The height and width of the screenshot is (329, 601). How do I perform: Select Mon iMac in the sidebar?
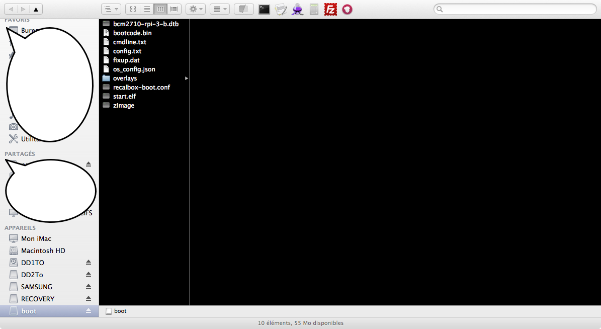coord(36,238)
